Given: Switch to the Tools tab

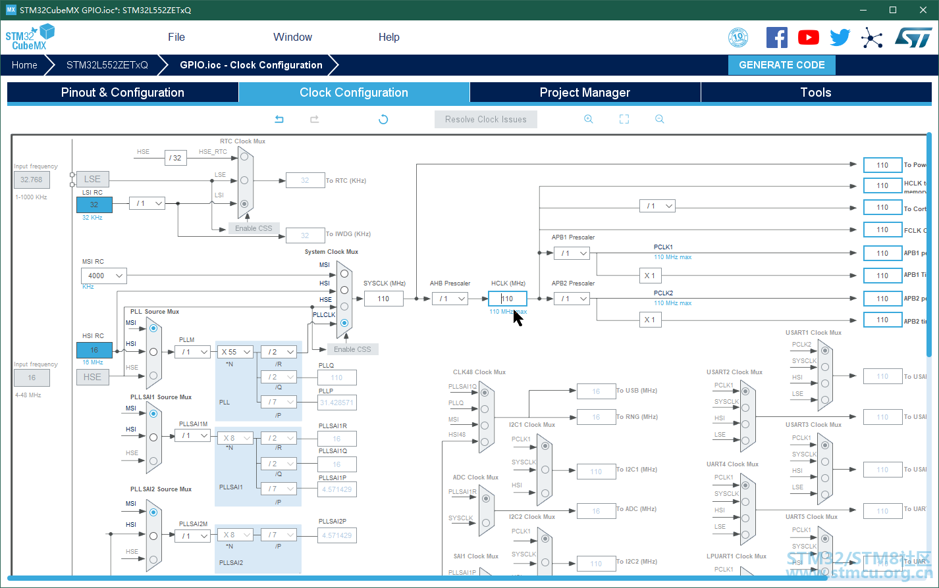Looking at the screenshot, I should (x=816, y=92).
